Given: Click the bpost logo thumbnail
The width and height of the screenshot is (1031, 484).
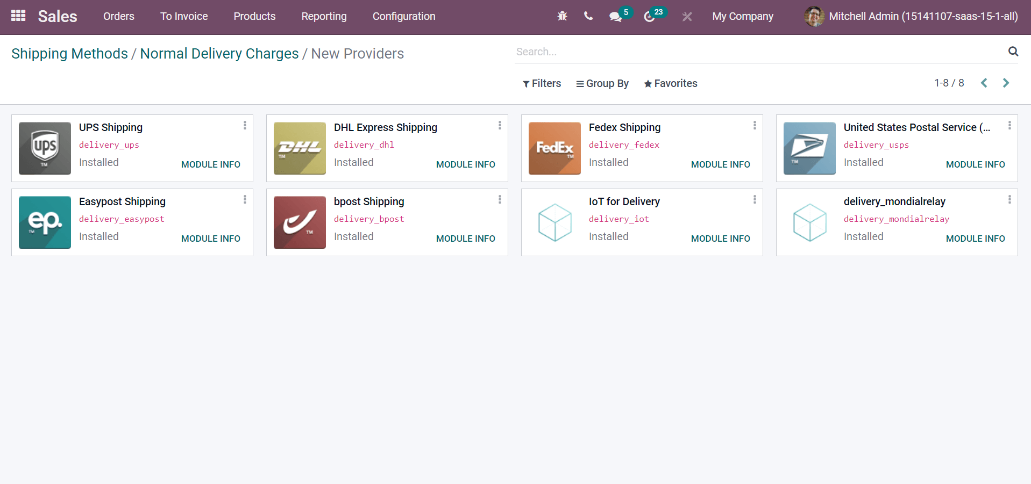Looking at the screenshot, I should (300, 222).
